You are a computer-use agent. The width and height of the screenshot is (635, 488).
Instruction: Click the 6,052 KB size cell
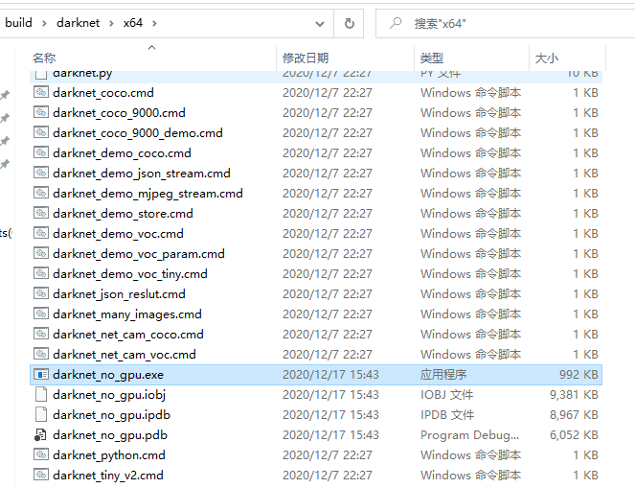point(574,434)
